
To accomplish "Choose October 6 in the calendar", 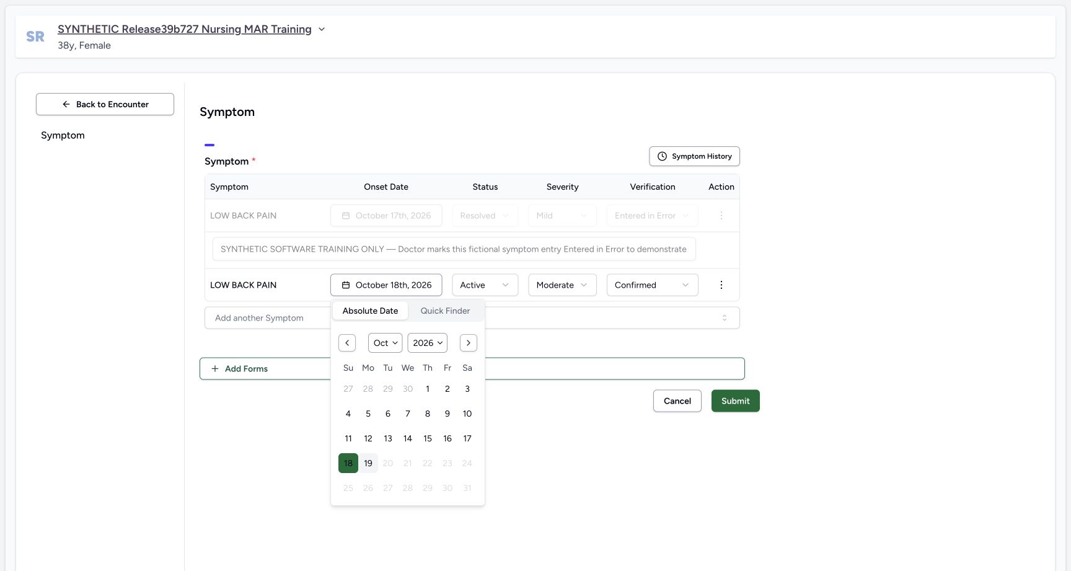I will pos(388,414).
